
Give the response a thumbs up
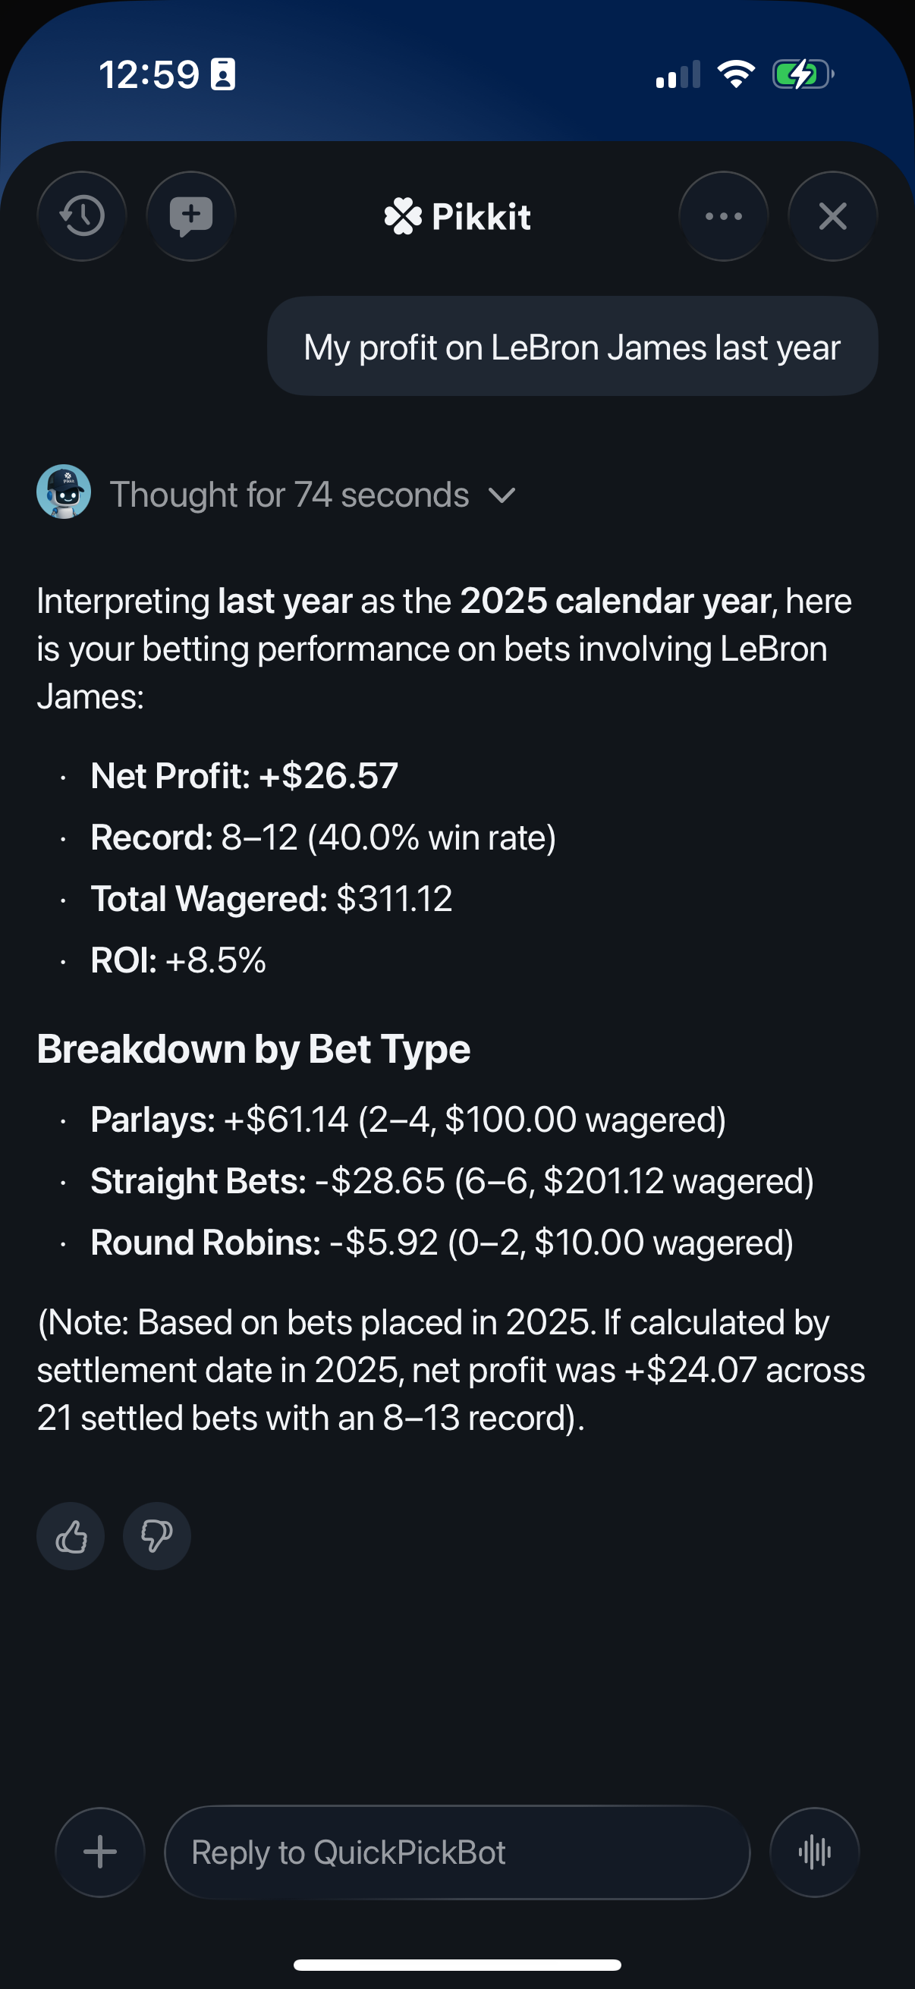point(71,1536)
